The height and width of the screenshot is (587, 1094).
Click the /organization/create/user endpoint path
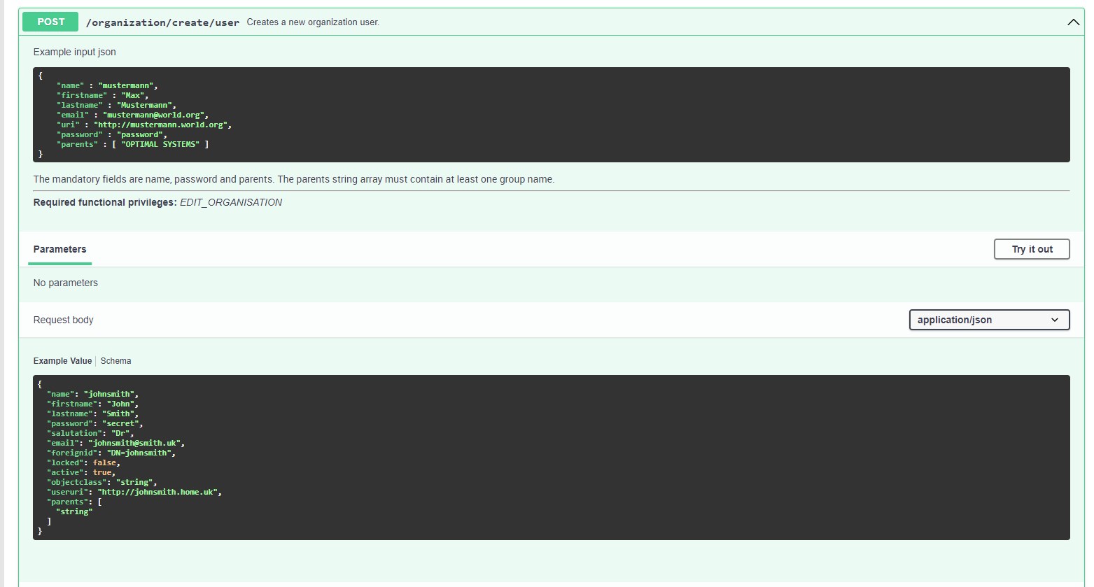[x=162, y=22]
